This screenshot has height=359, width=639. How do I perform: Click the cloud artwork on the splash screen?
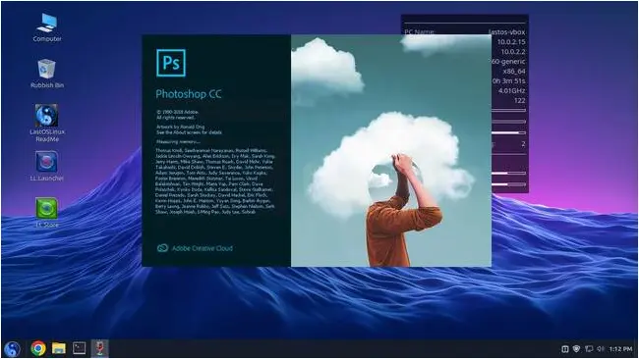391,150
